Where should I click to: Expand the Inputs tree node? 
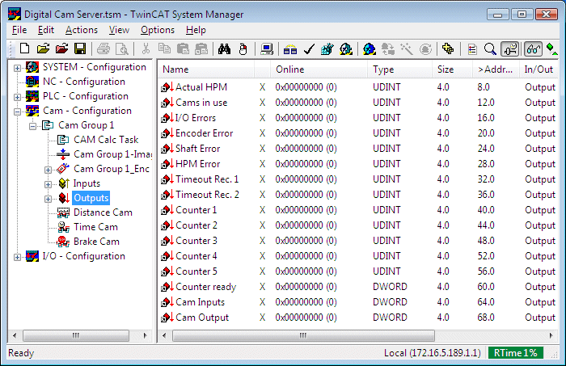pyautogui.click(x=48, y=185)
